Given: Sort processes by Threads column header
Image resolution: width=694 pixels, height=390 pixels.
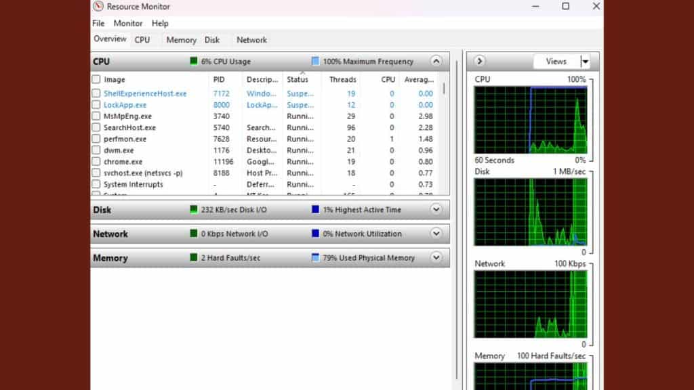Looking at the screenshot, I should [x=342, y=80].
